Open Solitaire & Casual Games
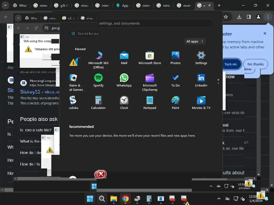This screenshot has width=274, height=205. tap(76, 82)
